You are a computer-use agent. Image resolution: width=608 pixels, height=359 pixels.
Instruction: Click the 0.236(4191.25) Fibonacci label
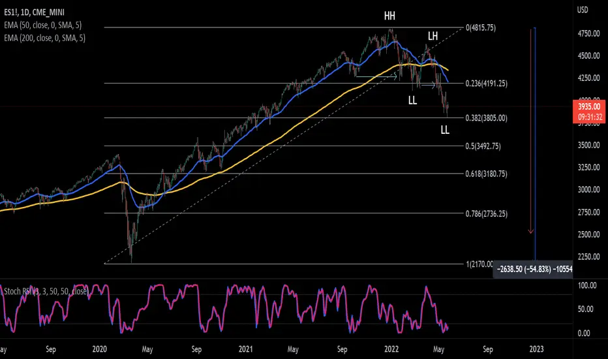pos(486,84)
